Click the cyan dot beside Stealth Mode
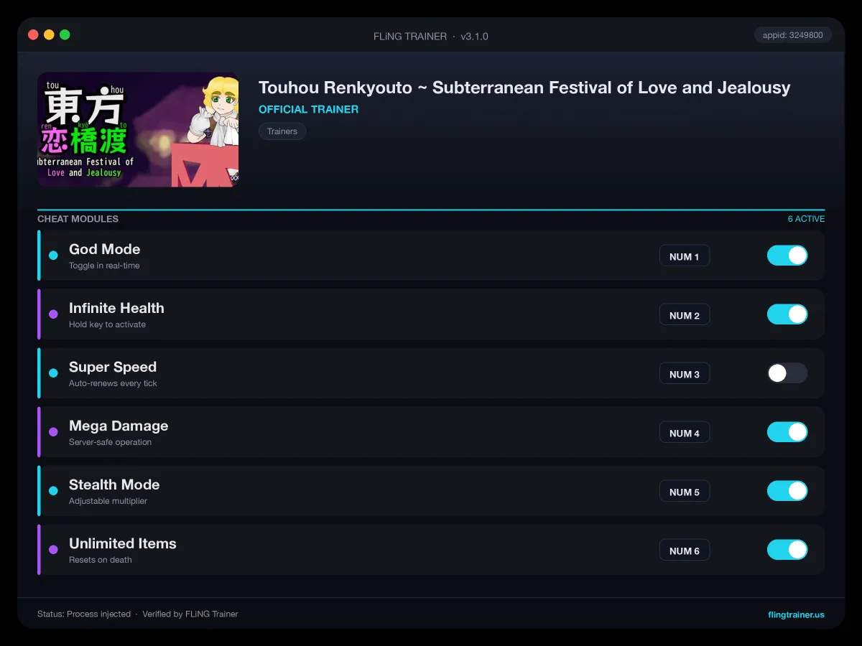This screenshot has height=646, width=862. click(53, 491)
